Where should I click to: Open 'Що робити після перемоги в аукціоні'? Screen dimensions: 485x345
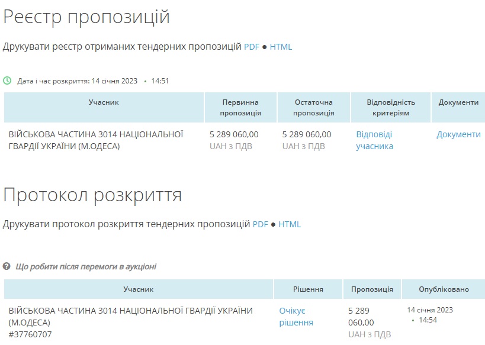click(x=86, y=266)
